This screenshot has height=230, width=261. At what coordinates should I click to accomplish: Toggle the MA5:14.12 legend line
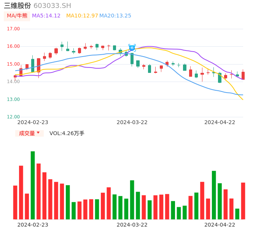click(x=46, y=16)
